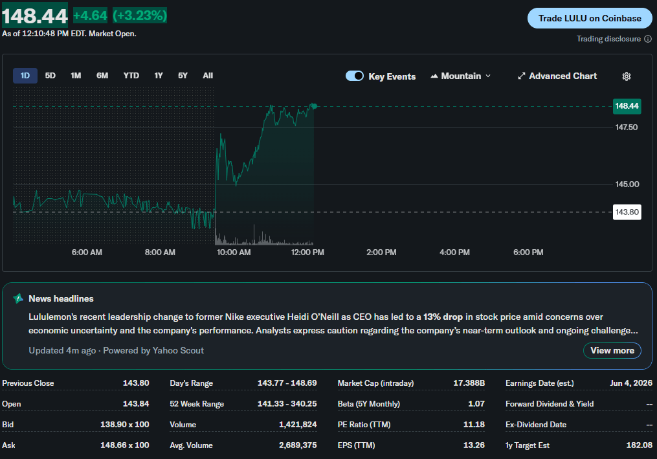This screenshot has height=459, width=657.
Task: Click Updated 4m ago Powered by Yahoo Scout
Action: (116, 350)
